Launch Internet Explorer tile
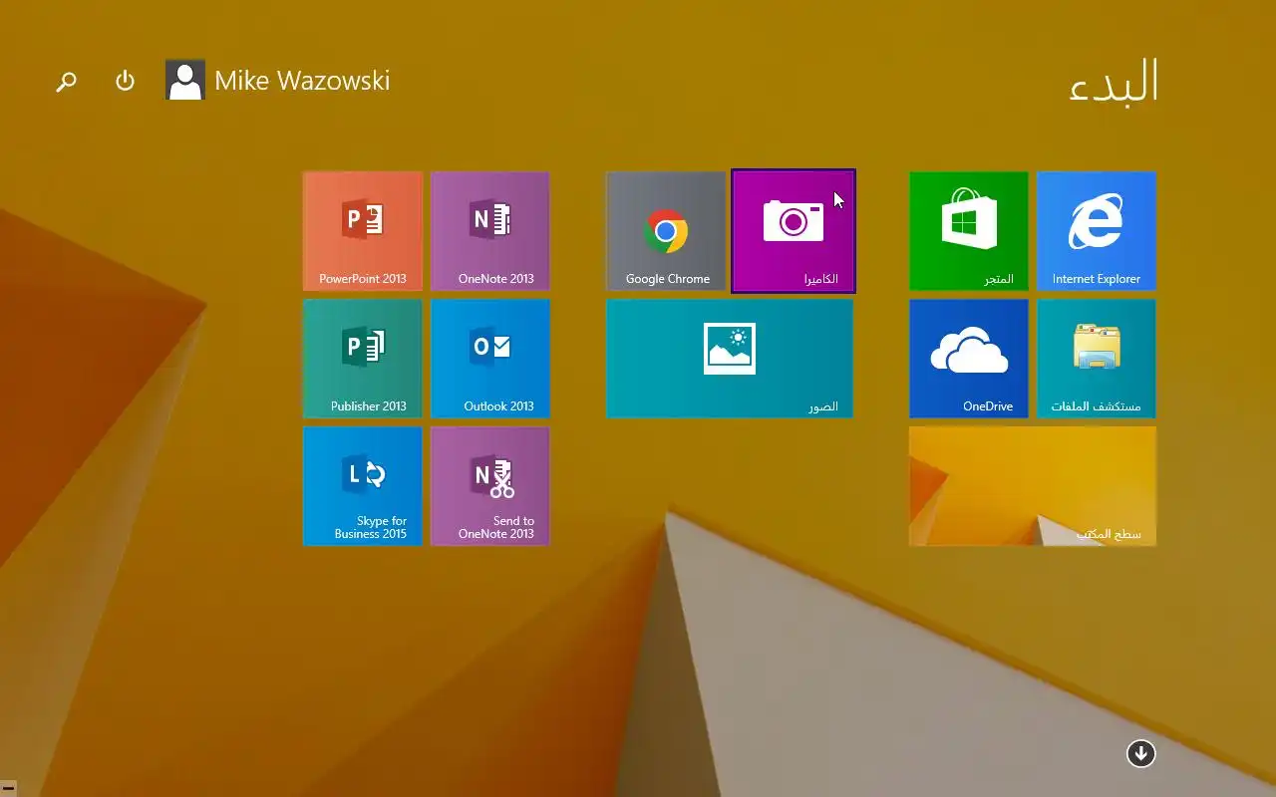The image size is (1276, 797). coord(1097,231)
